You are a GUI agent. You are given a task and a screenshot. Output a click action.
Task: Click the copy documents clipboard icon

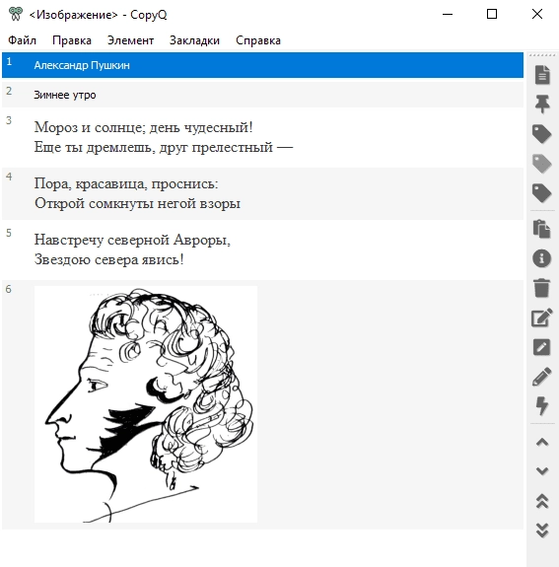coord(541,229)
